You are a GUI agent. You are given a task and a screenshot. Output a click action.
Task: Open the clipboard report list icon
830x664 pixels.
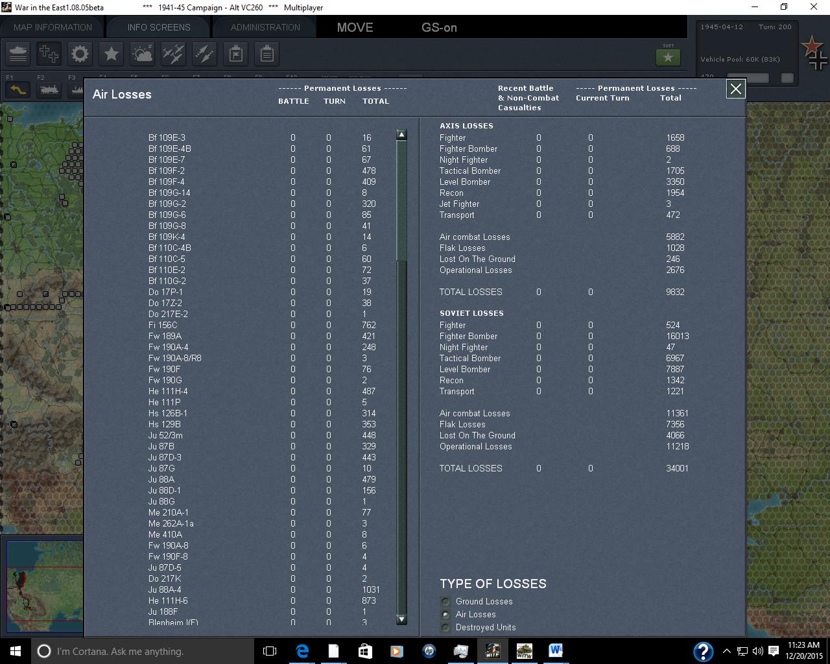[x=267, y=54]
